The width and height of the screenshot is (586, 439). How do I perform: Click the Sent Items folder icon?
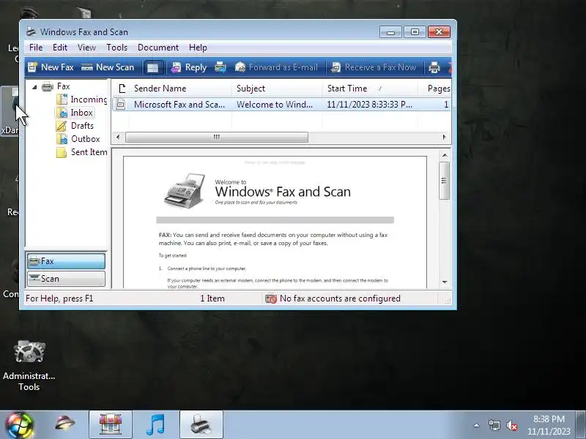[x=62, y=152]
